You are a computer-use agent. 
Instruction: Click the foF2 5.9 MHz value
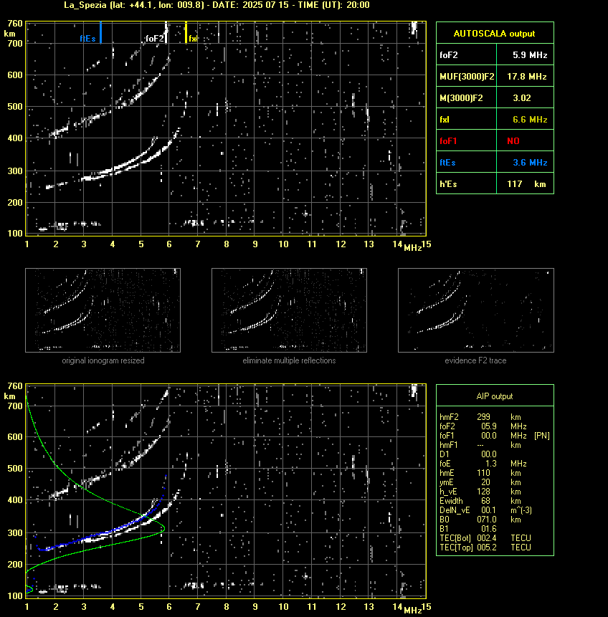[x=530, y=55]
